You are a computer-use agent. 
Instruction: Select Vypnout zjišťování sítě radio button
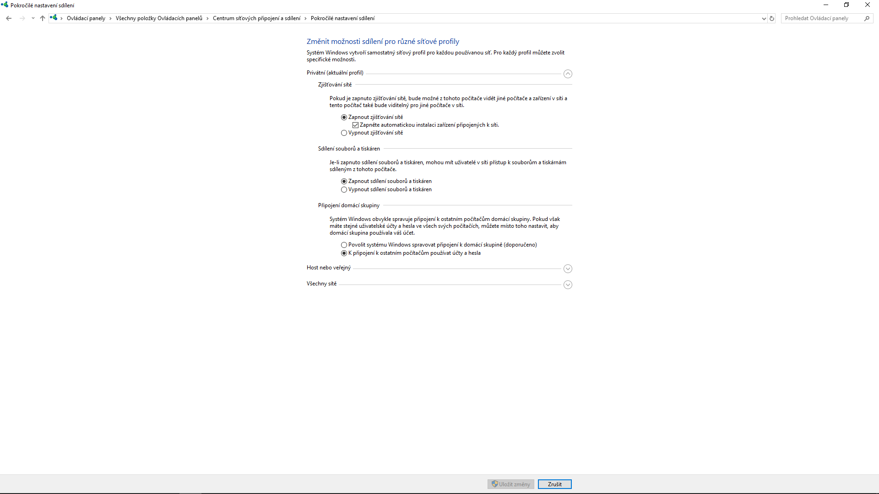click(344, 133)
